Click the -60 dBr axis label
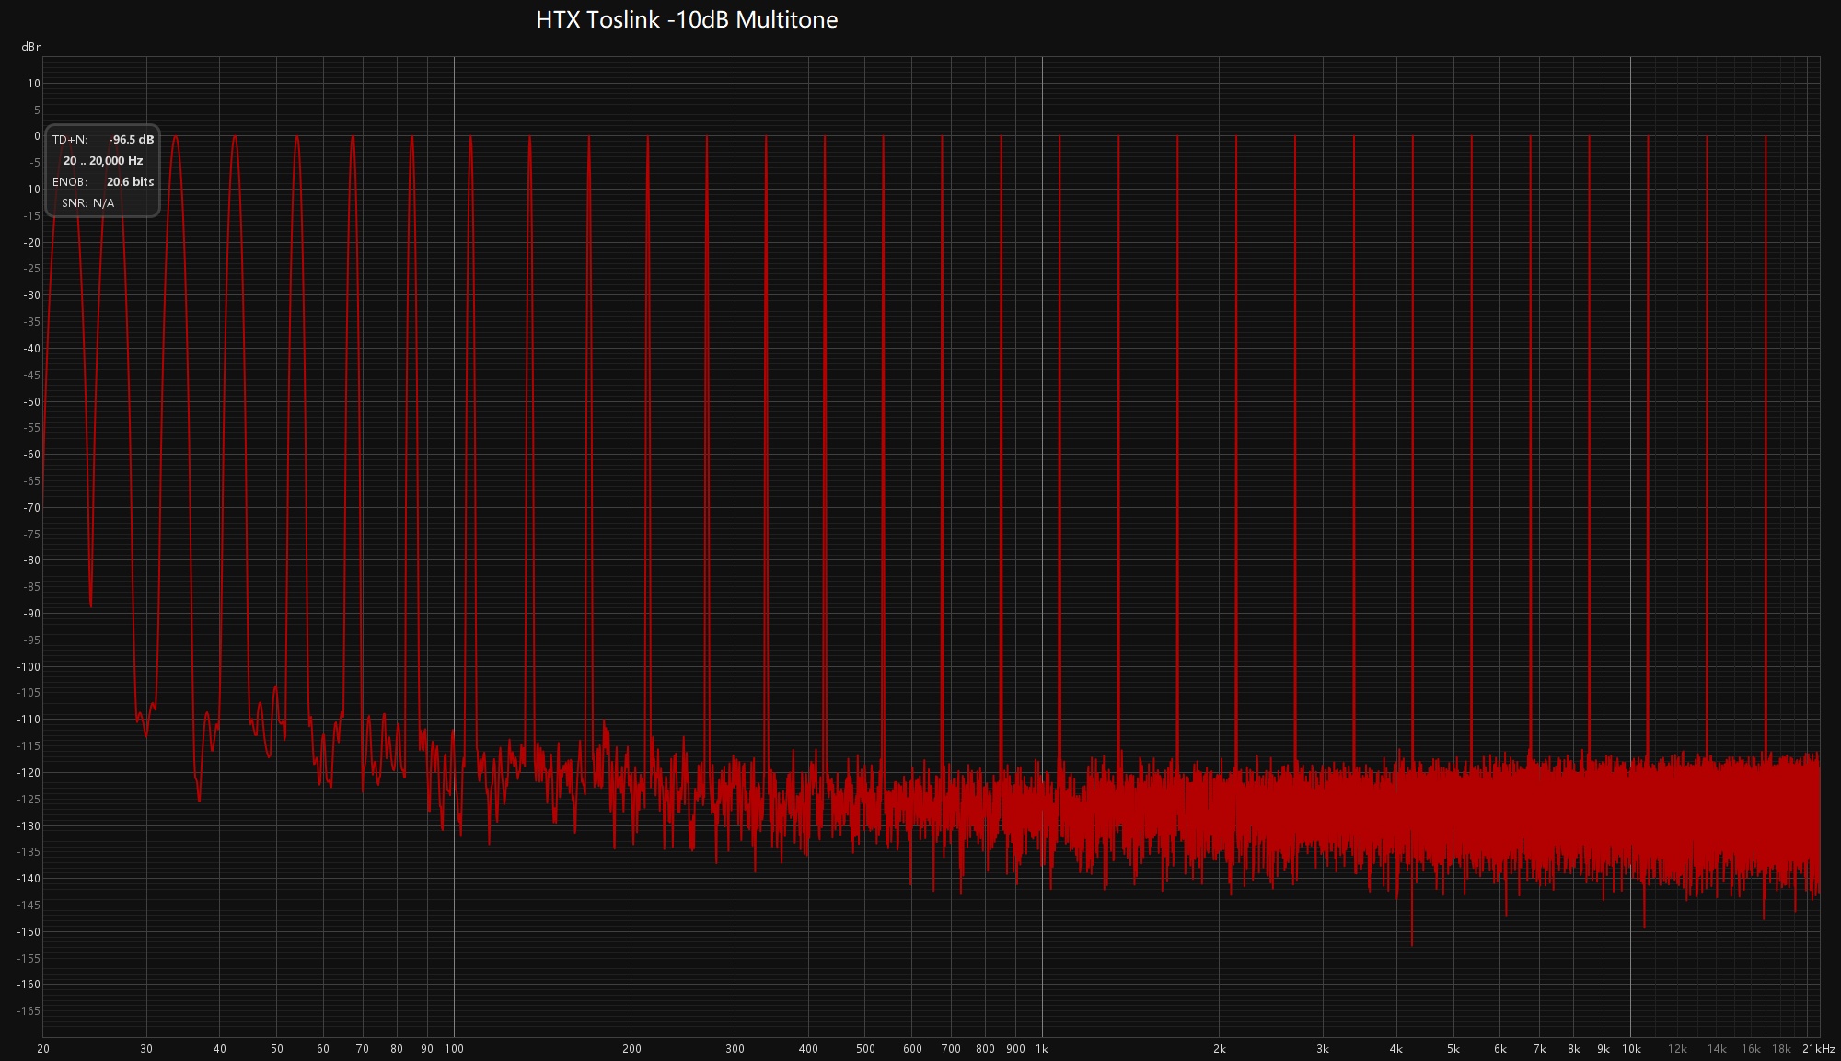Viewport: 1841px width, 1061px height. click(x=31, y=455)
